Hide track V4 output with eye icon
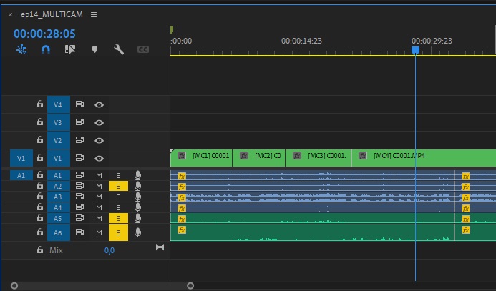This screenshot has height=291, width=496. tap(99, 104)
